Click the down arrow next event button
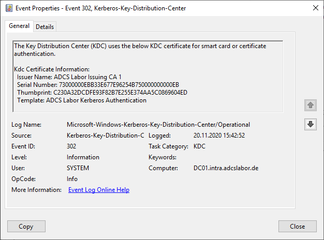Viewport: 324px width, 240px height. pos(311,125)
